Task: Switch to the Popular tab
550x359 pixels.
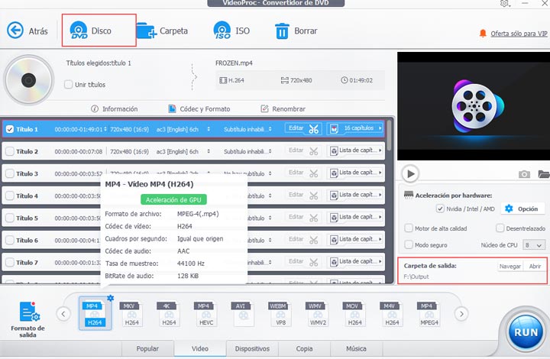Action: pyautogui.click(x=147, y=349)
